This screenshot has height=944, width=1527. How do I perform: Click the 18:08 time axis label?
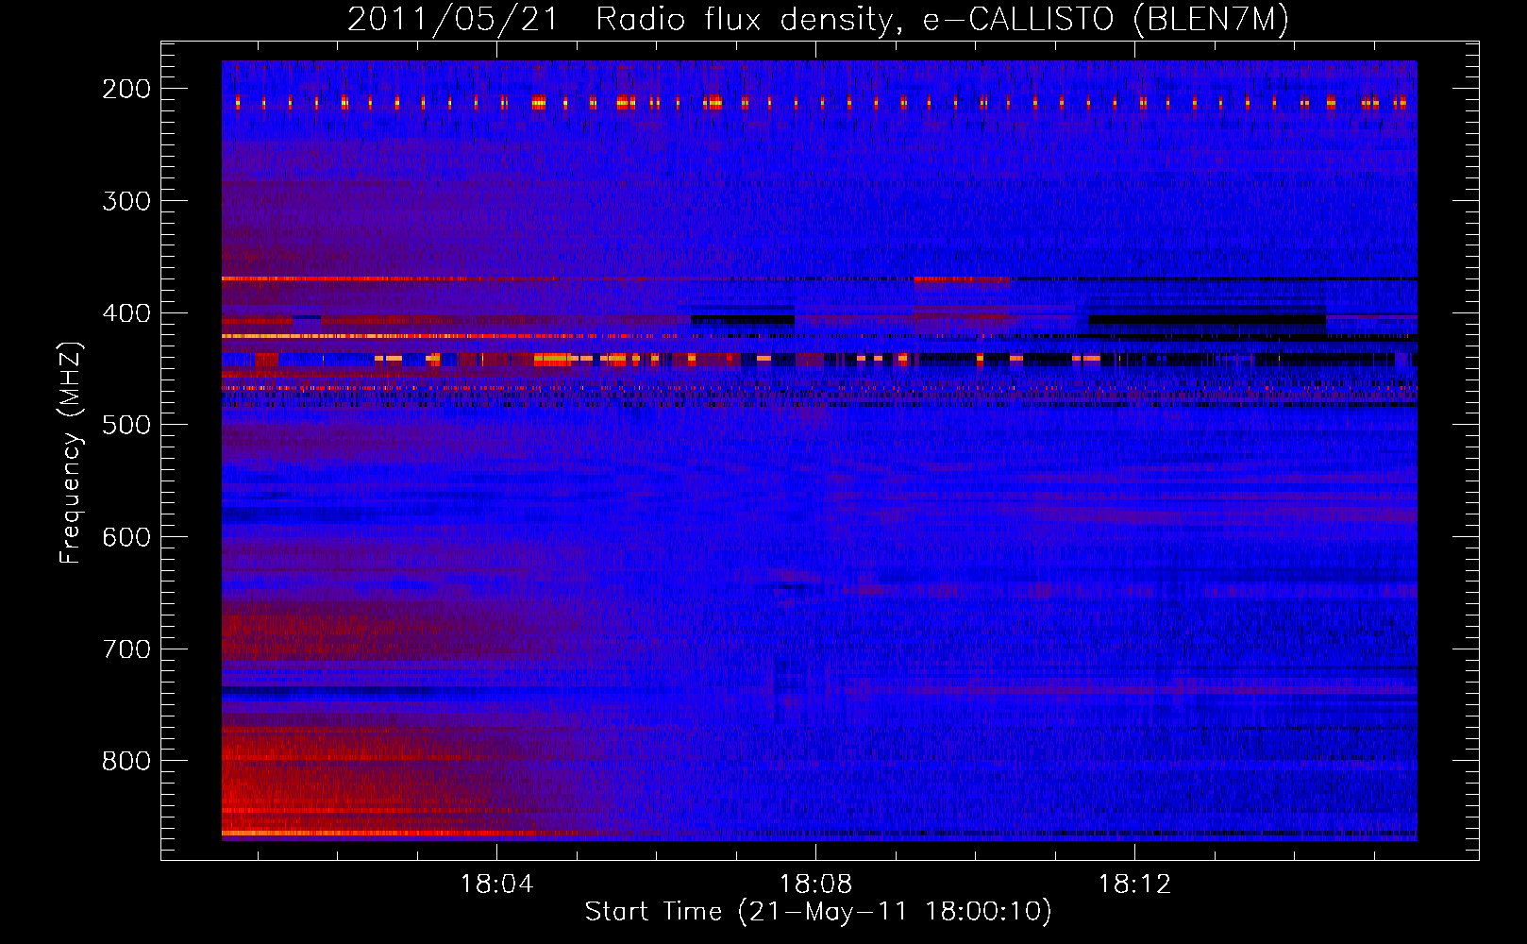tap(815, 885)
